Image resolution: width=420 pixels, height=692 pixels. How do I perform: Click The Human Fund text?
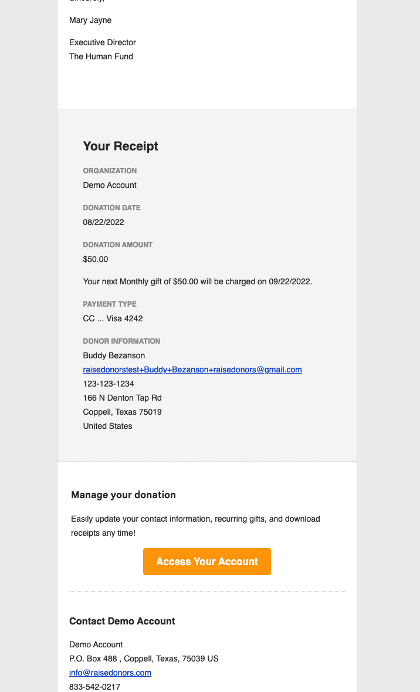(x=101, y=56)
